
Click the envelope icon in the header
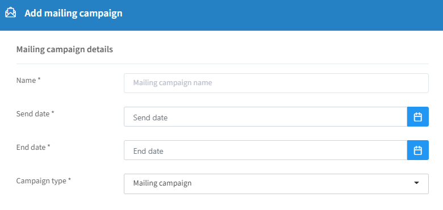coord(11,12)
